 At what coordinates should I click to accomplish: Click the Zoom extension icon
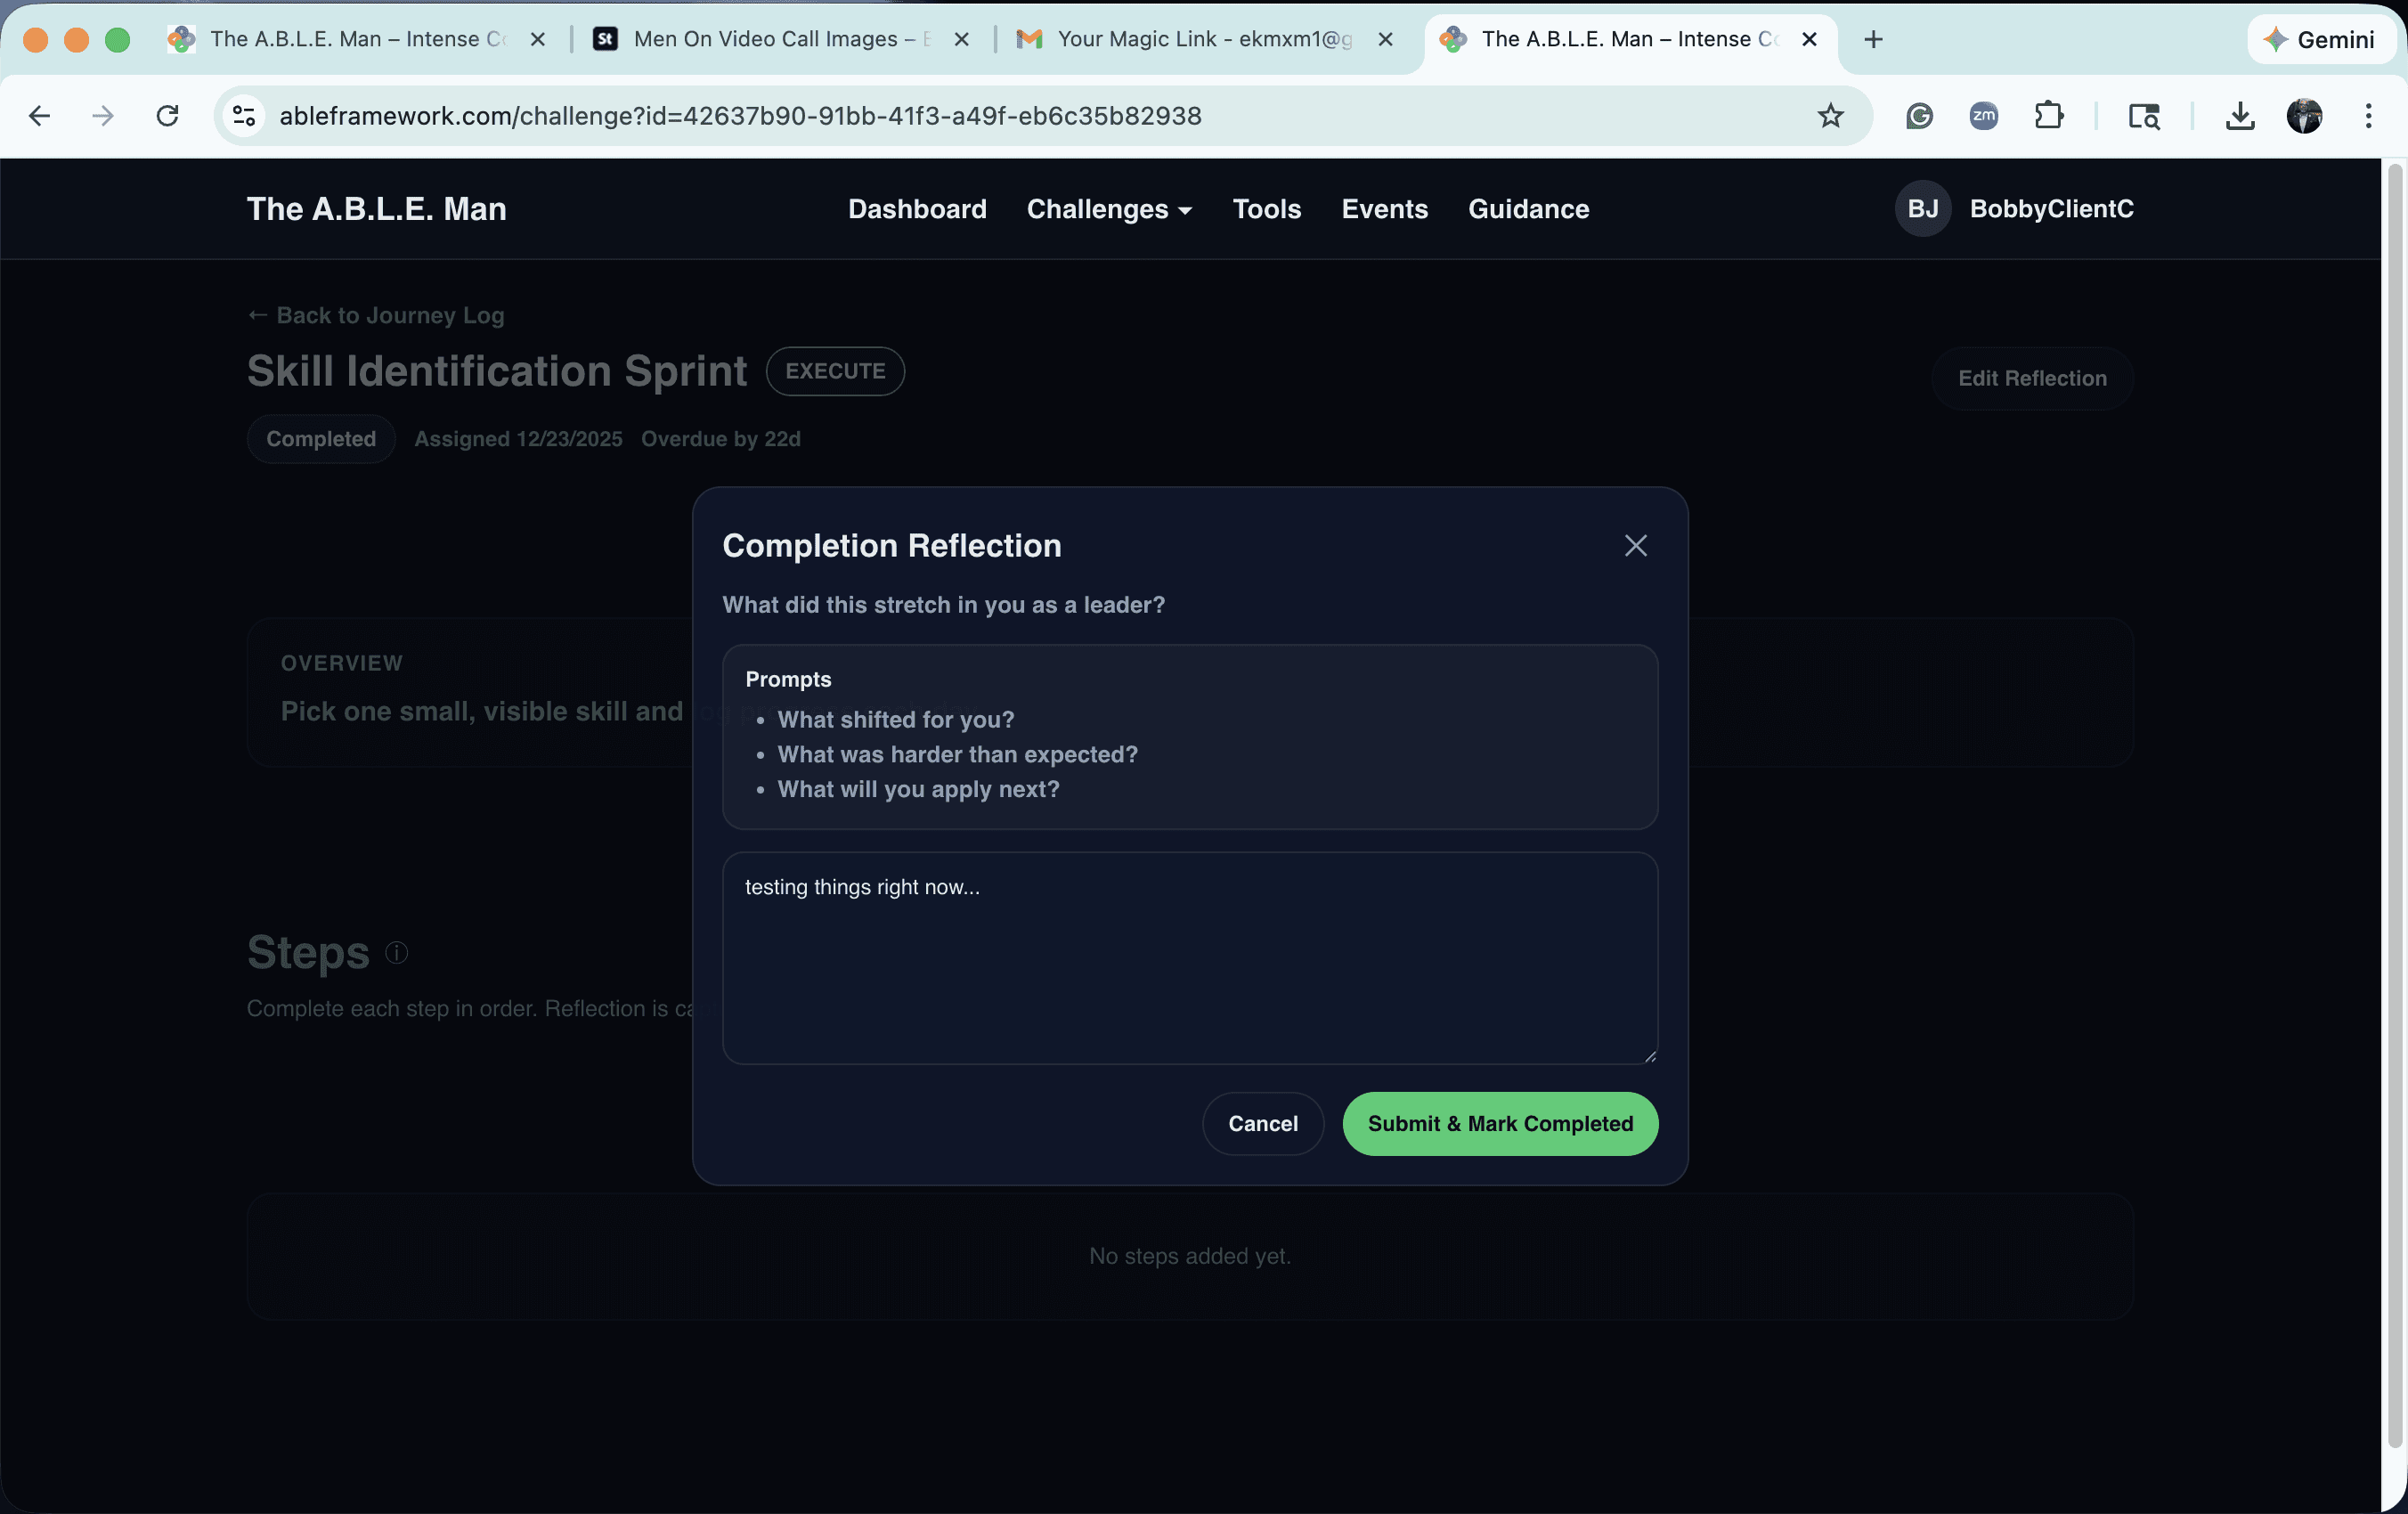[1984, 116]
